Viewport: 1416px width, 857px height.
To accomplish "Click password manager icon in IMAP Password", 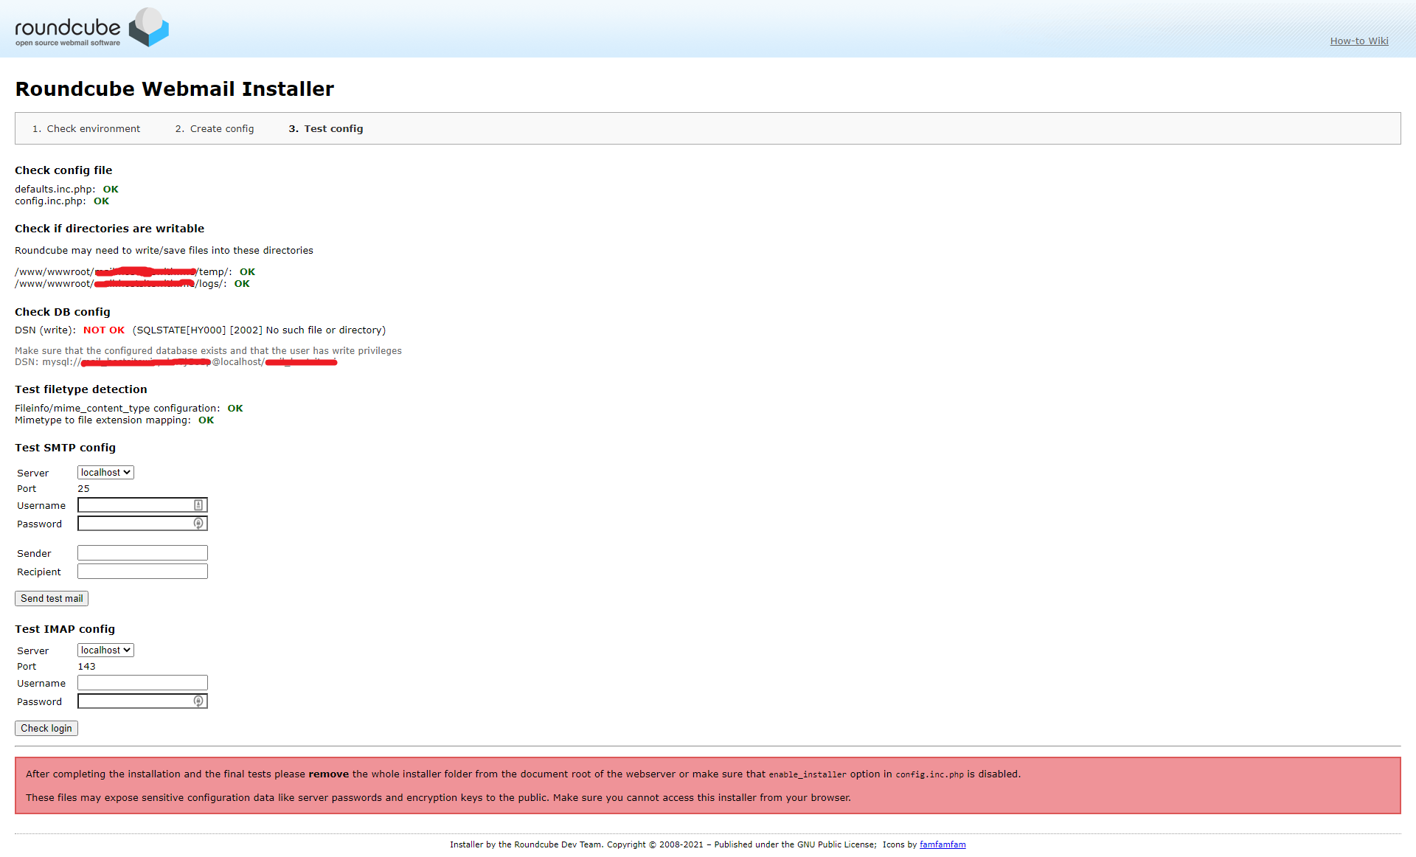I will click(198, 701).
